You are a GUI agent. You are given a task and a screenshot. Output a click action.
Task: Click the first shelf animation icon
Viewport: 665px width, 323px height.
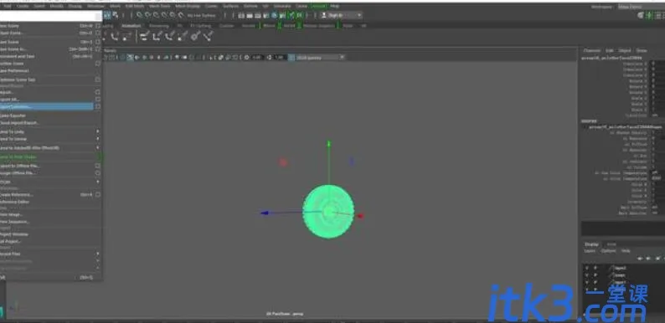pos(114,37)
